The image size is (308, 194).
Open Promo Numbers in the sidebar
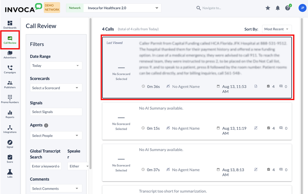10,99
